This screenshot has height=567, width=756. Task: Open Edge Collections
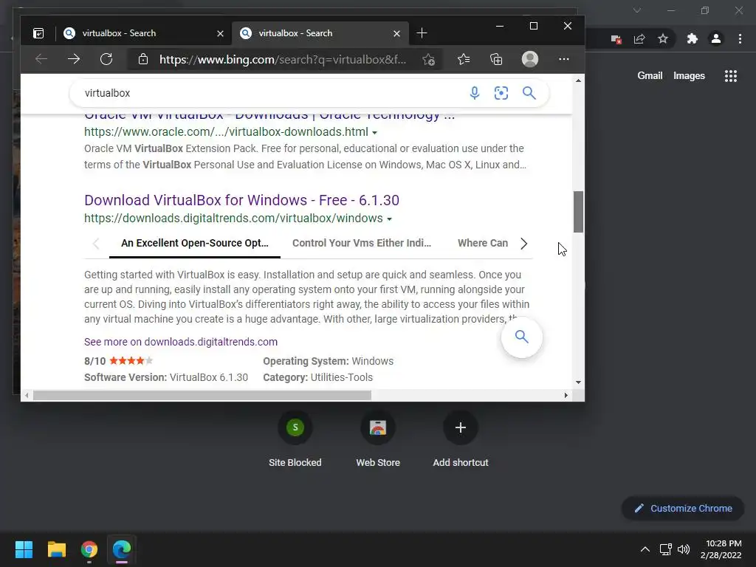tap(496, 59)
